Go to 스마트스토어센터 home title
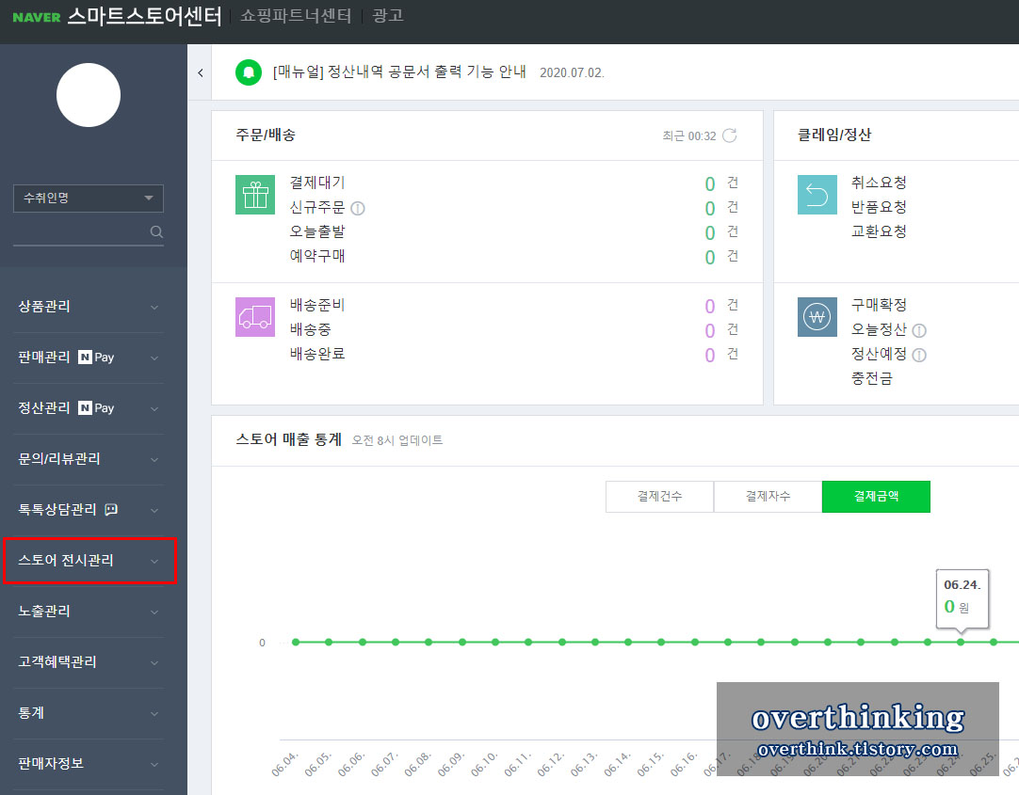Viewport: 1019px width, 795px height. pyautogui.click(x=144, y=16)
